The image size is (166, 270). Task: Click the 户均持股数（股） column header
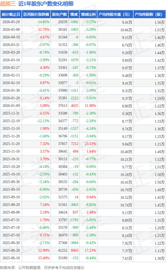[x=150, y=14]
